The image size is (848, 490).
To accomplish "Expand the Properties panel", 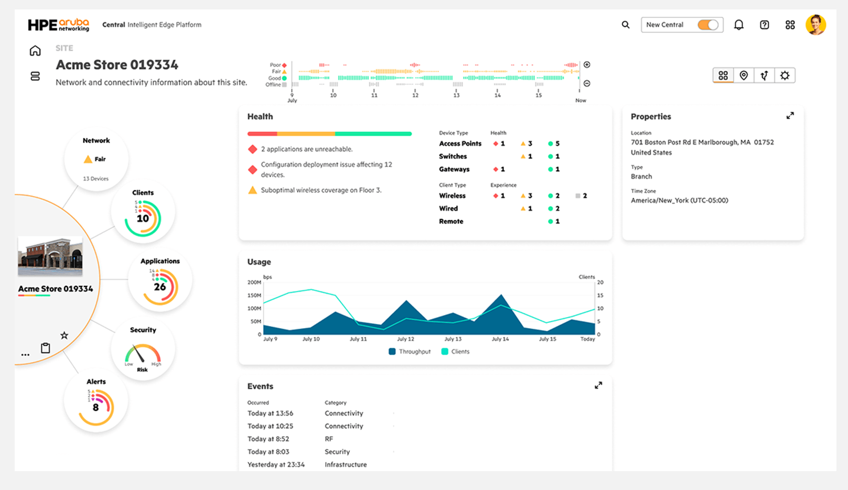I will [790, 116].
